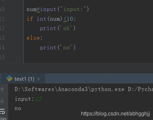Click code line print('no')

(x=58, y=48)
